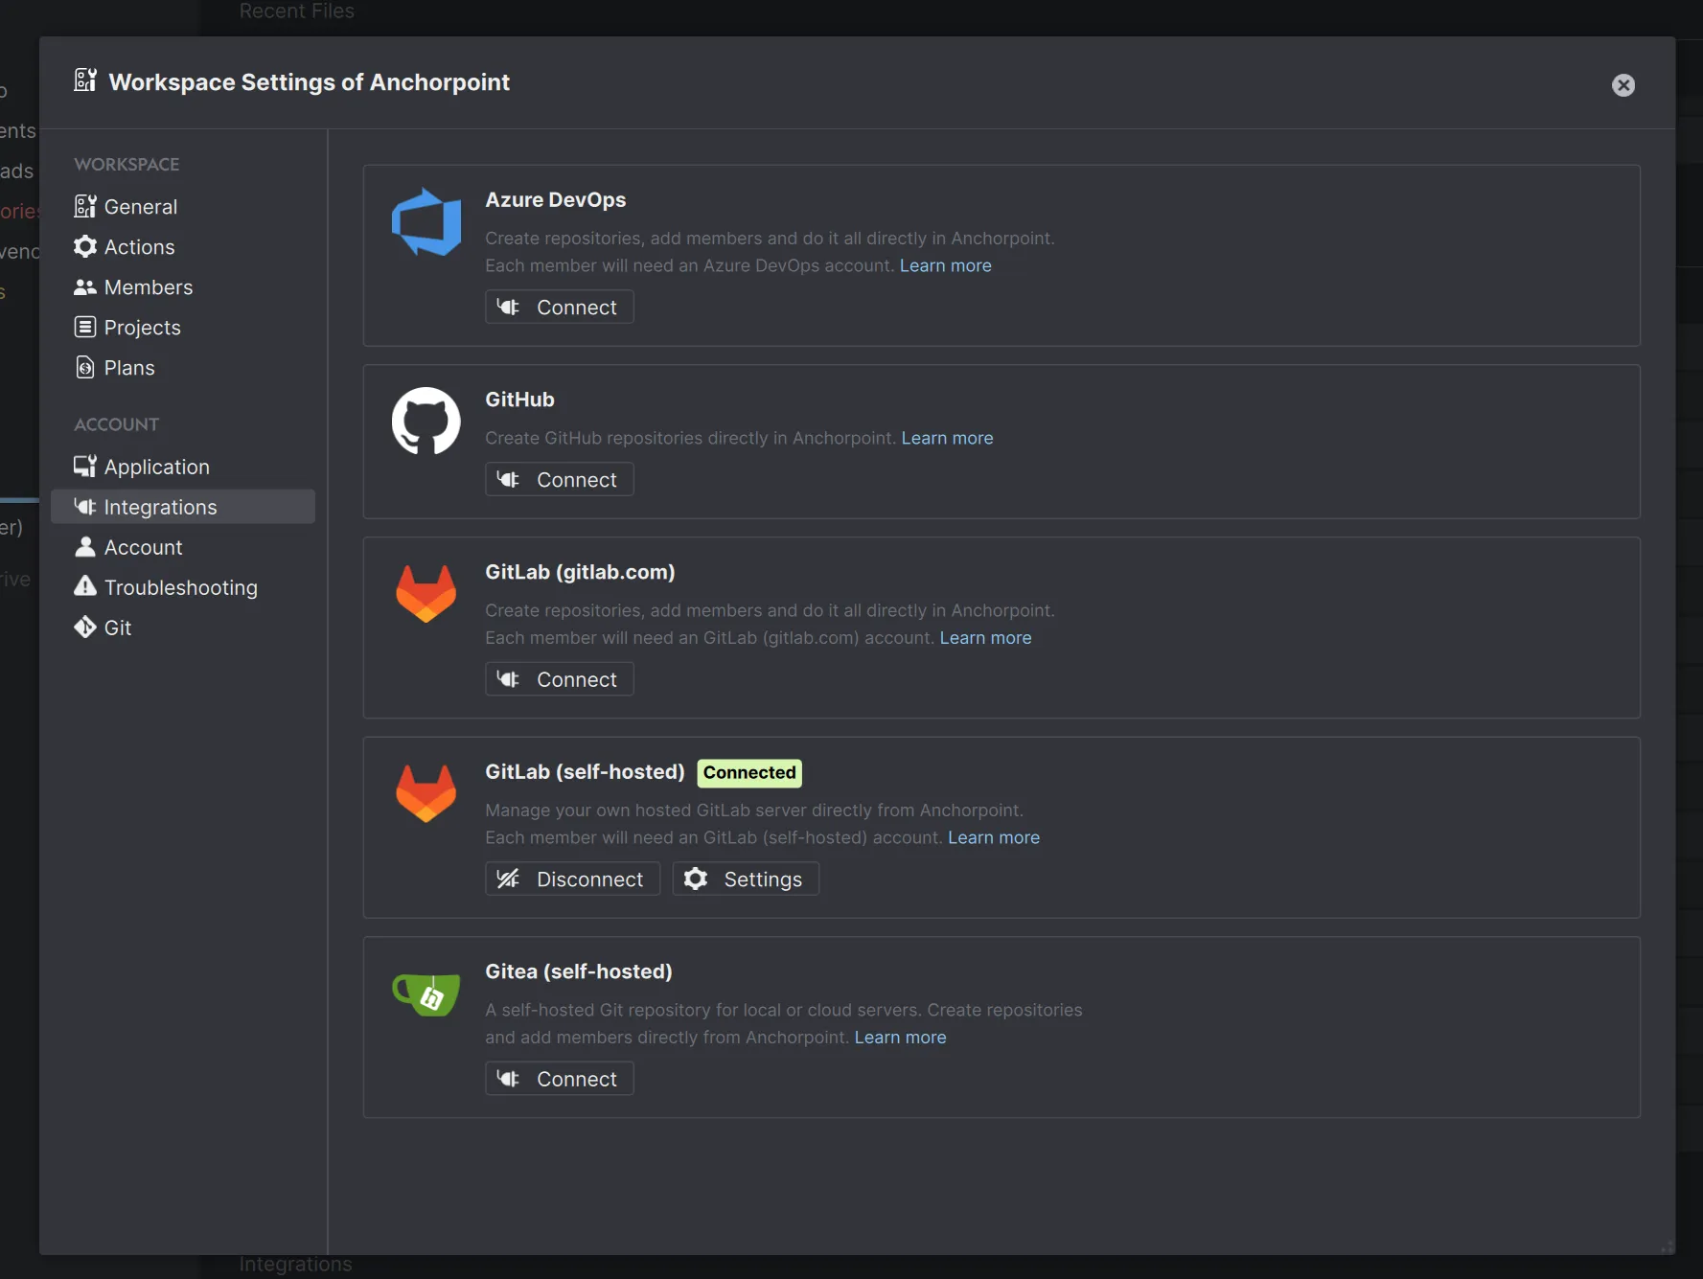Connect the Azure DevOps integration
The width and height of the screenshot is (1703, 1279).
pos(559,307)
